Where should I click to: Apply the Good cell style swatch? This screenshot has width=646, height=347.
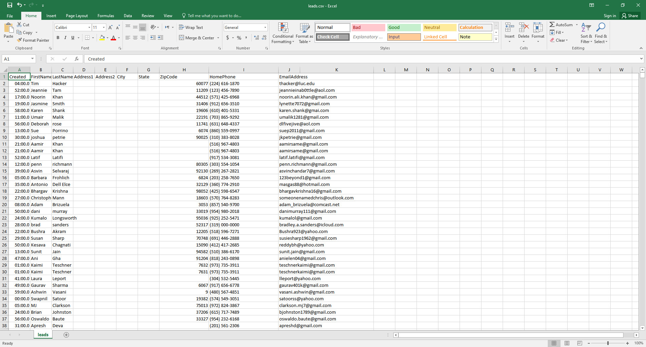(404, 28)
